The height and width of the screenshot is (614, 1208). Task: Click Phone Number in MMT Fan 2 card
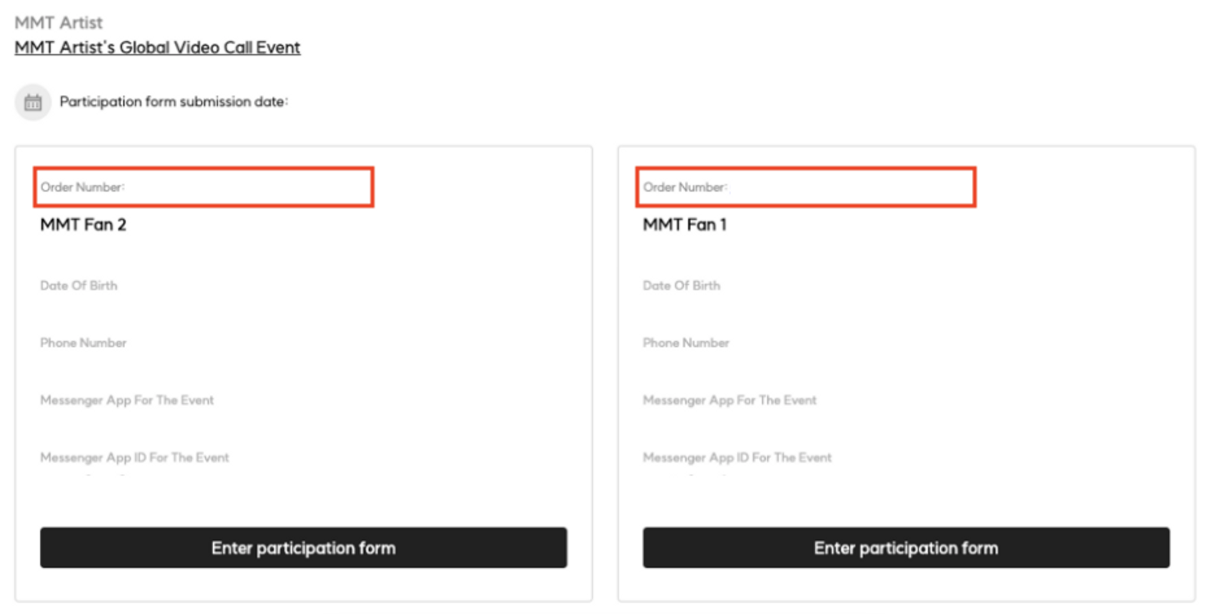(83, 343)
